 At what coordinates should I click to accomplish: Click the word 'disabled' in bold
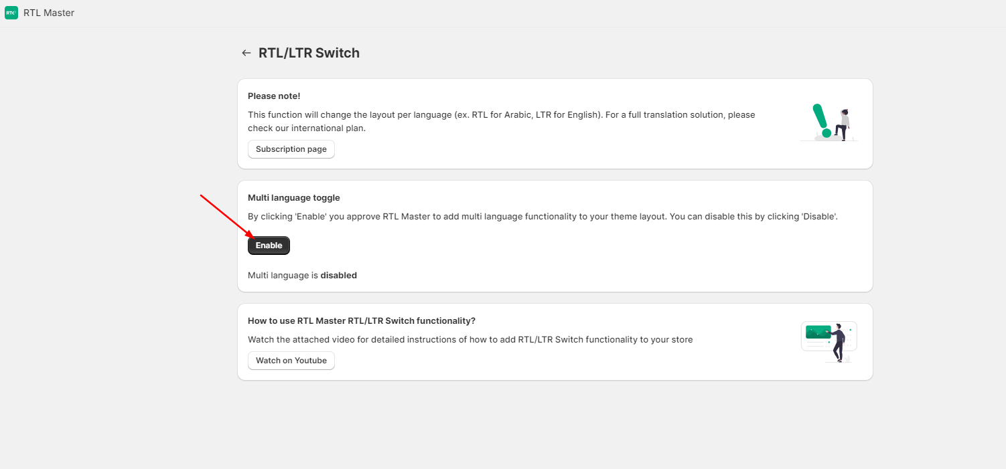[339, 276]
